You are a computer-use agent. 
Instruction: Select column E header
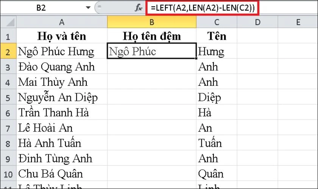[x=298, y=22]
